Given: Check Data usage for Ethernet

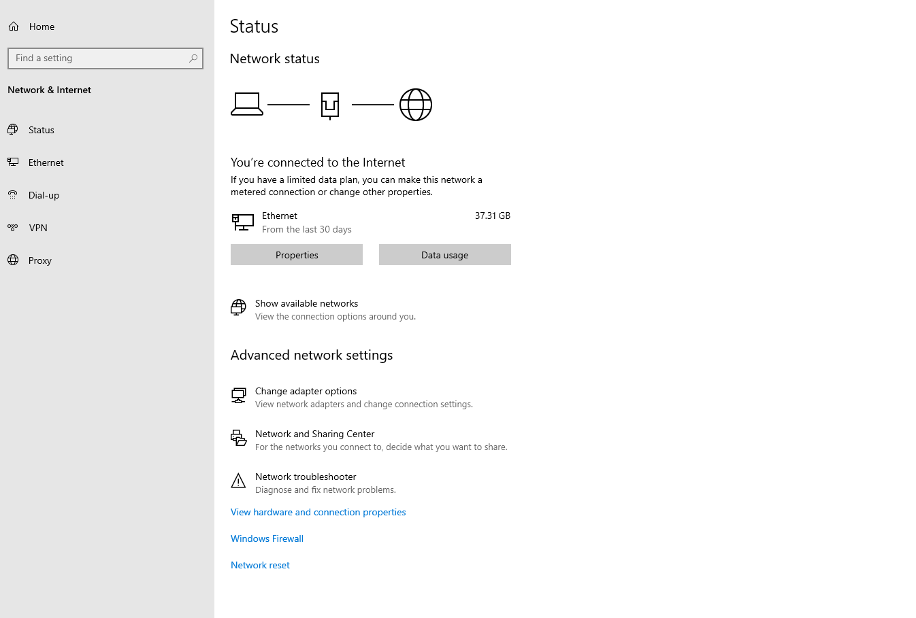Looking at the screenshot, I should (444, 254).
